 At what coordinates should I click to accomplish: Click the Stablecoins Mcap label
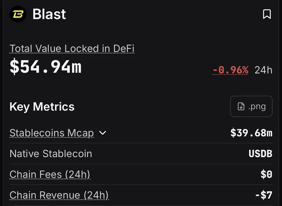tap(51, 133)
